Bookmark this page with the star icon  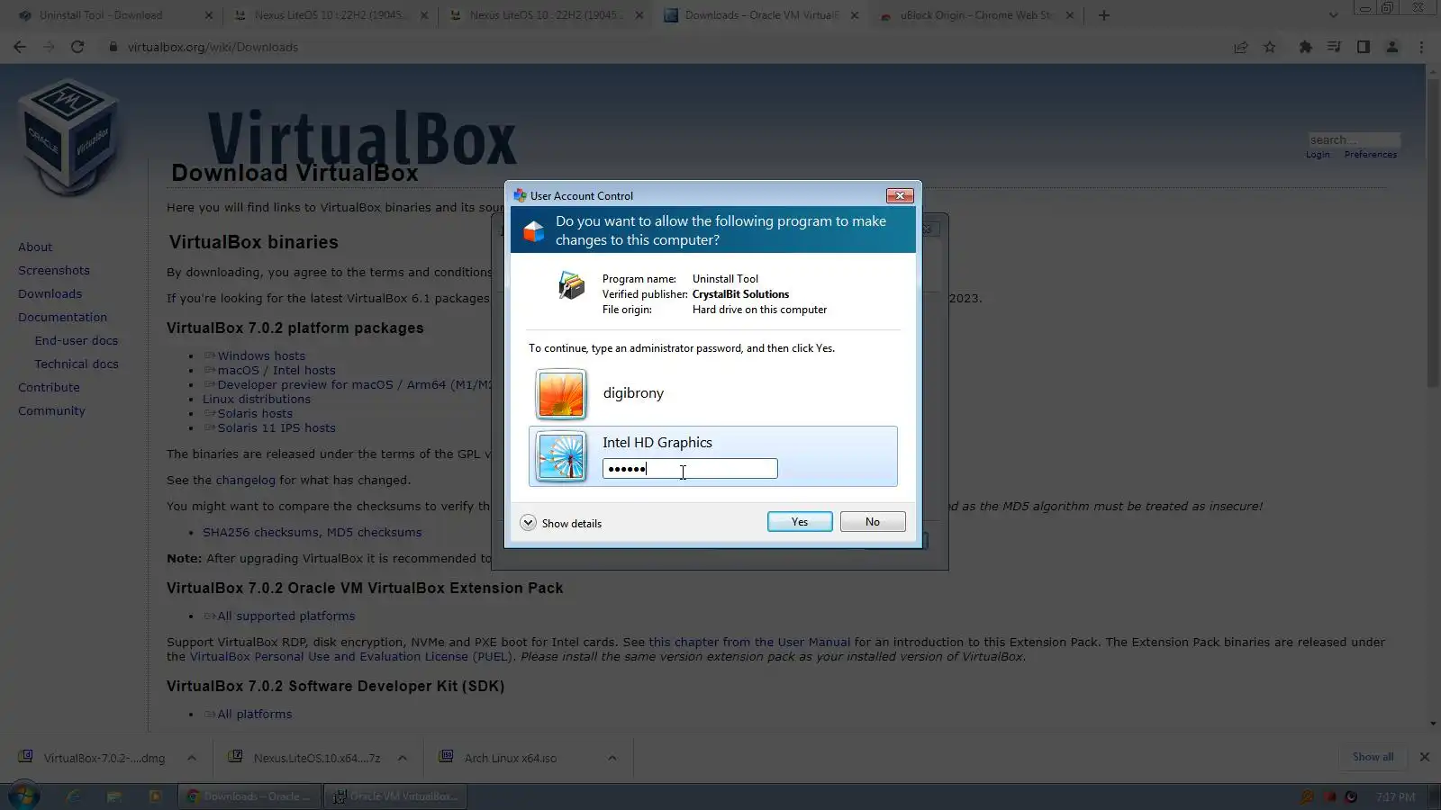(1270, 47)
